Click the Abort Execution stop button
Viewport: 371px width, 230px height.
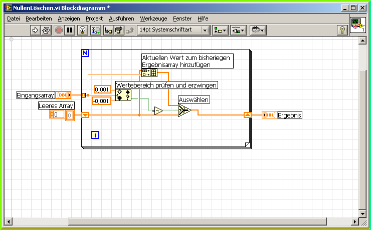(59, 30)
